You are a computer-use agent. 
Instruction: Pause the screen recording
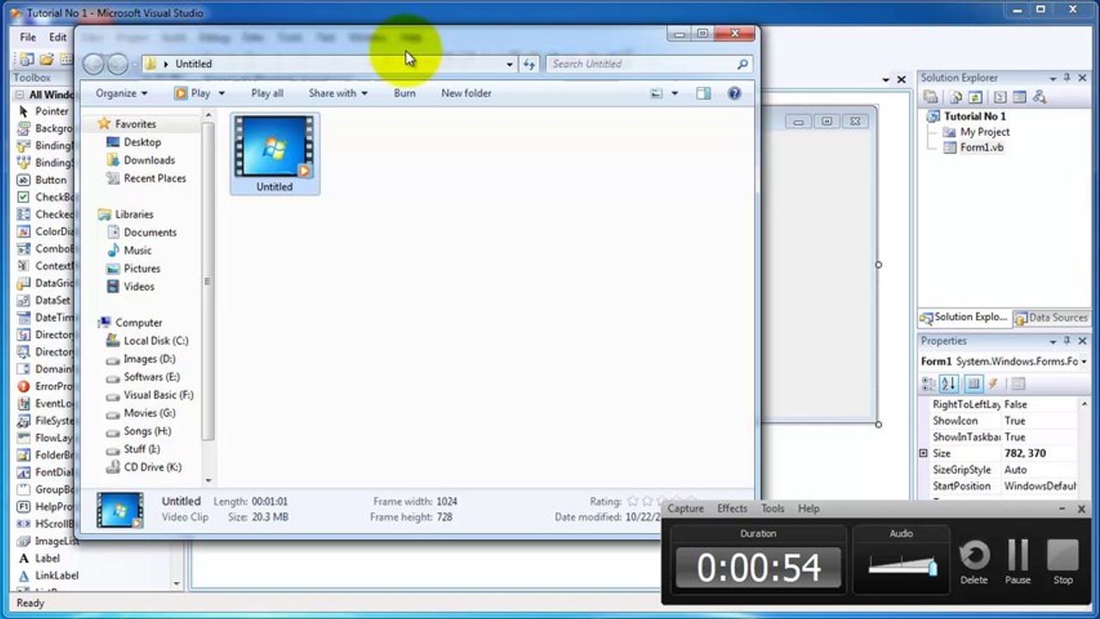(1018, 561)
